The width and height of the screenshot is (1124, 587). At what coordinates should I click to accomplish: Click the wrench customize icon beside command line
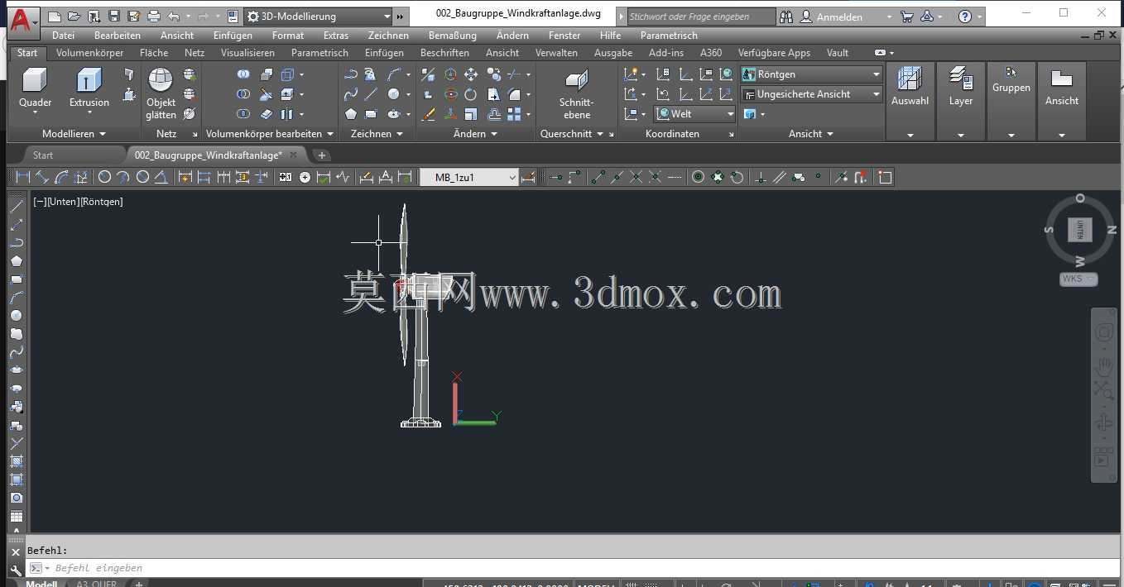pyautogui.click(x=16, y=570)
